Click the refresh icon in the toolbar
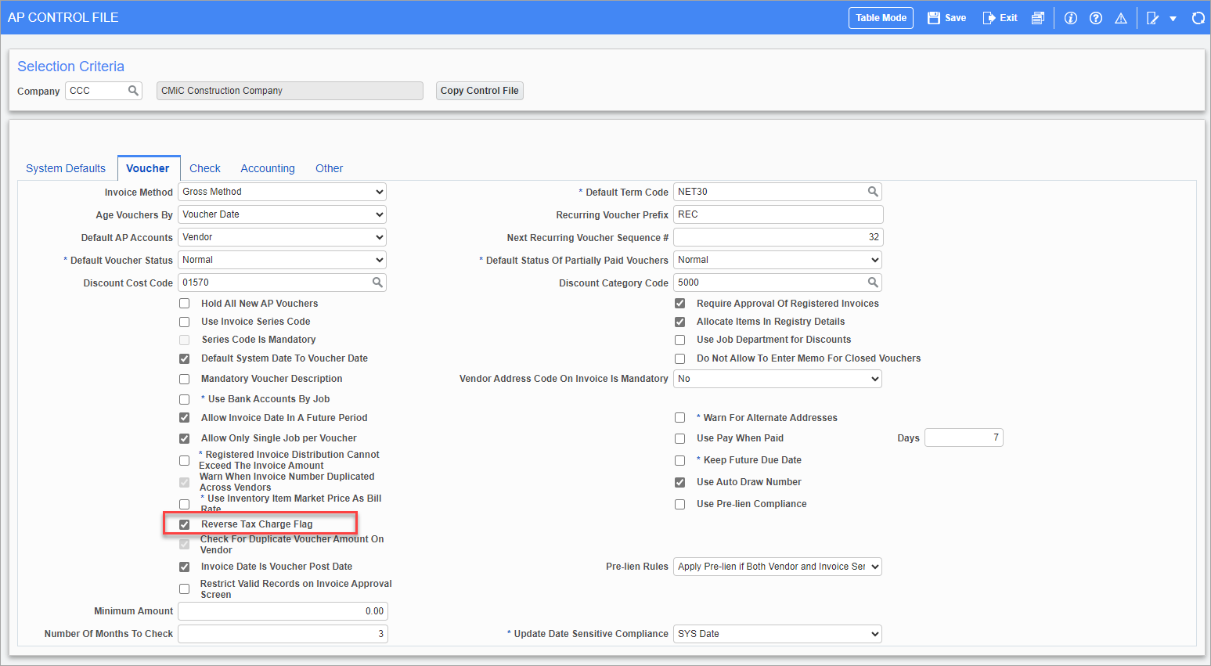This screenshot has height=666, width=1211. point(1198,17)
